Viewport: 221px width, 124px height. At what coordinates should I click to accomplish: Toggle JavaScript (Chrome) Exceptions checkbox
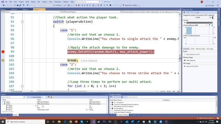coord(112,111)
